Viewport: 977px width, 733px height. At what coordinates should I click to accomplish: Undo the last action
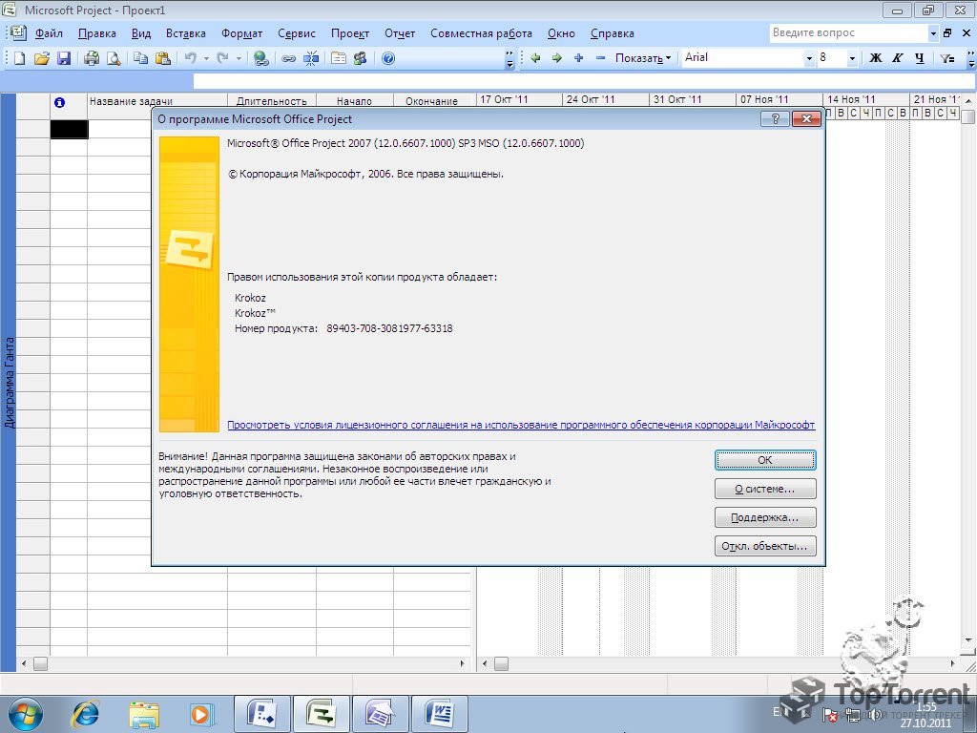(x=191, y=58)
